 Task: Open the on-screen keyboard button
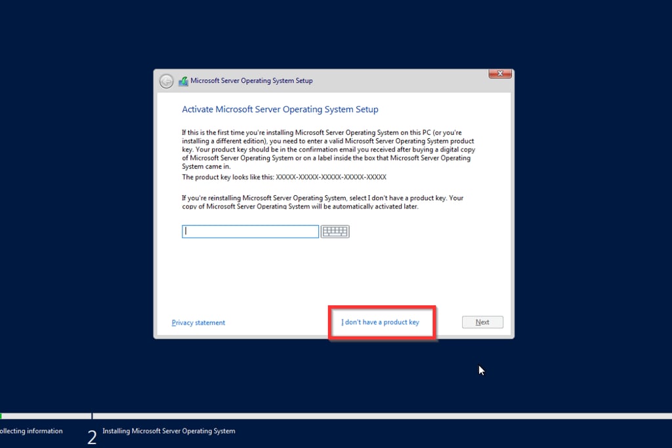point(335,231)
